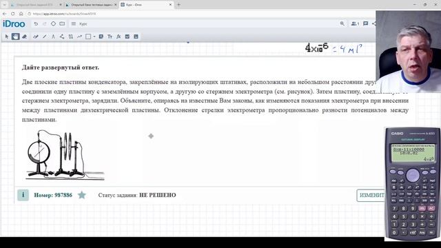Undo the last board action
The height and width of the screenshot is (248, 441).
click(36, 24)
